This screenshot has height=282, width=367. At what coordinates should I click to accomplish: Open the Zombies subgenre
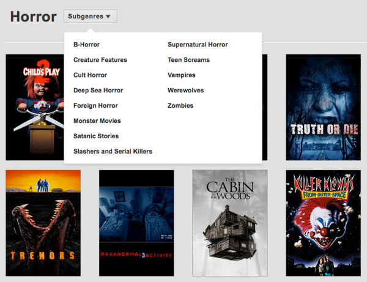tap(180, 106)
